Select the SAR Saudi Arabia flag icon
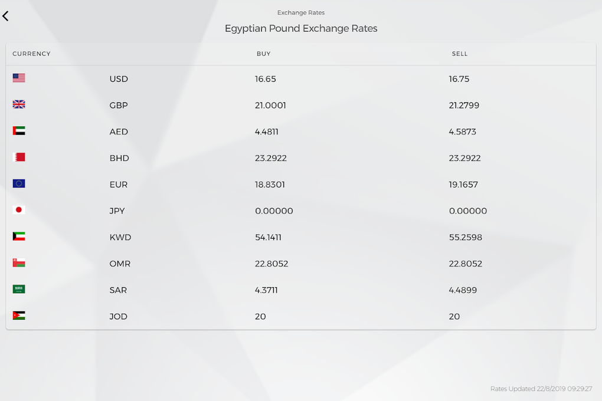602x401 pixels. 18,289
